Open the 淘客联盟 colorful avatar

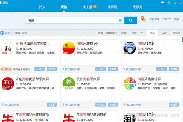pos(130,84)
